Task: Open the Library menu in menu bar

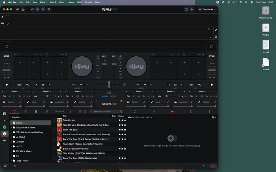Action: click(x=70, y=2)
